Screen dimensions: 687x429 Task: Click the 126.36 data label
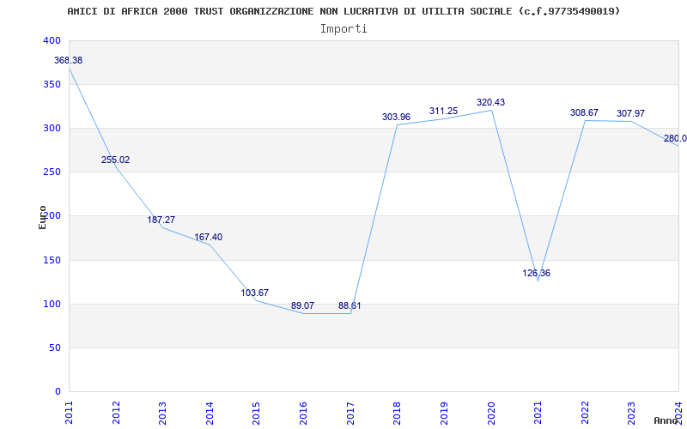[x=536, y=273]
